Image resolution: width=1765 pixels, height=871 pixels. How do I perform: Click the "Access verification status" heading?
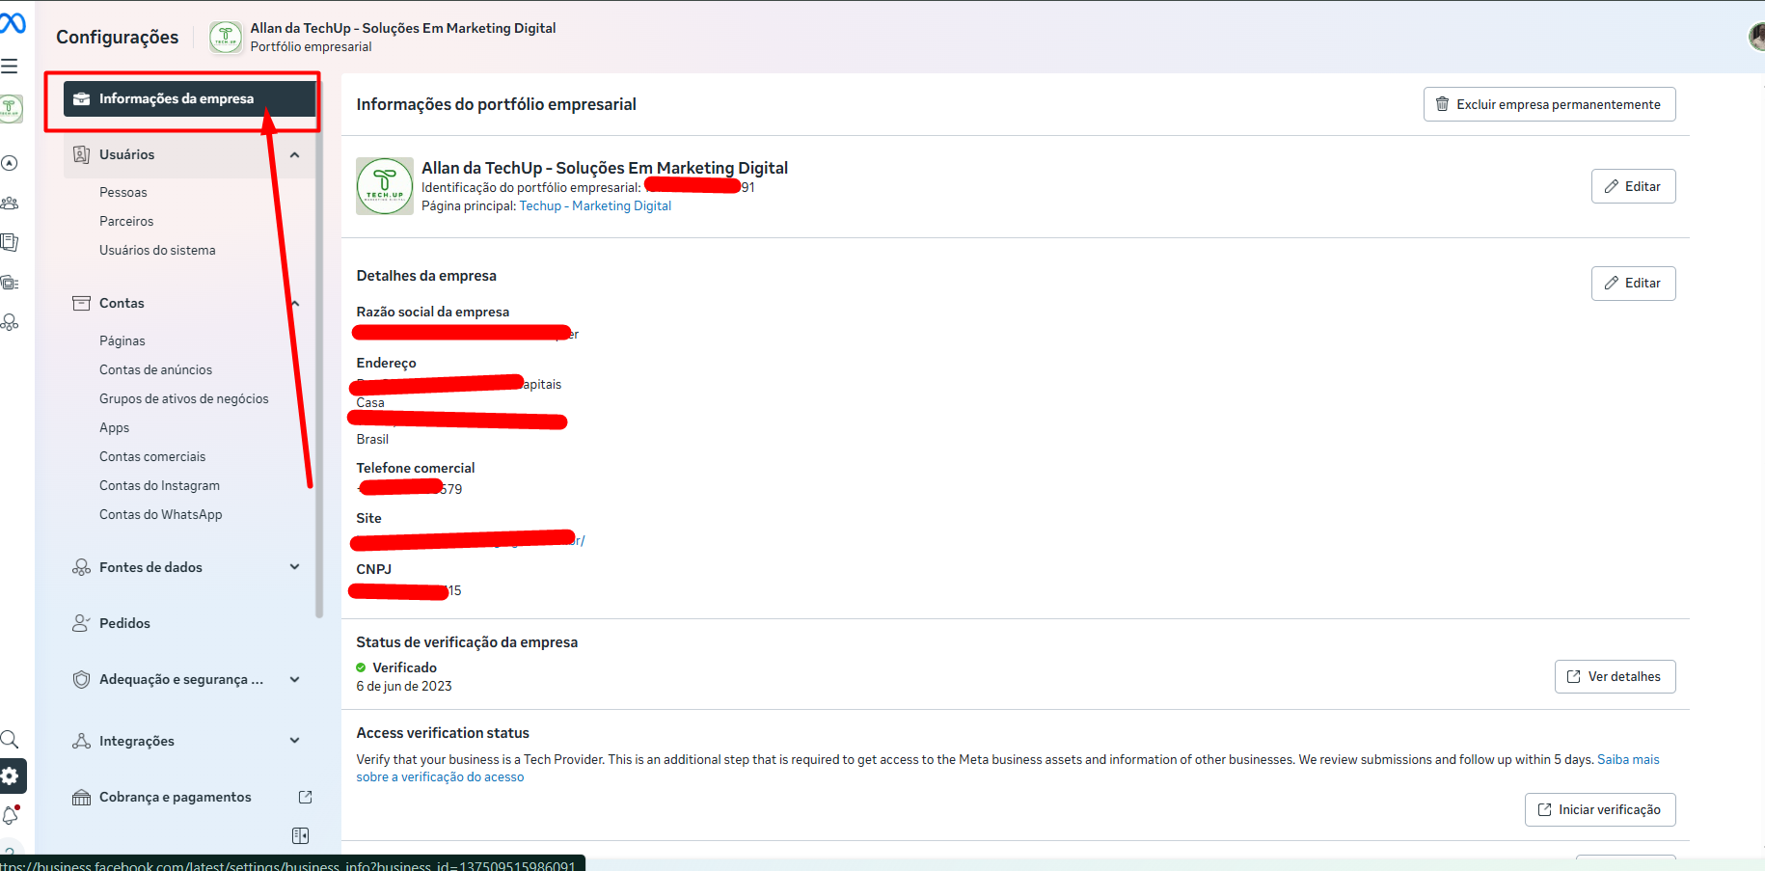(443, 733)
